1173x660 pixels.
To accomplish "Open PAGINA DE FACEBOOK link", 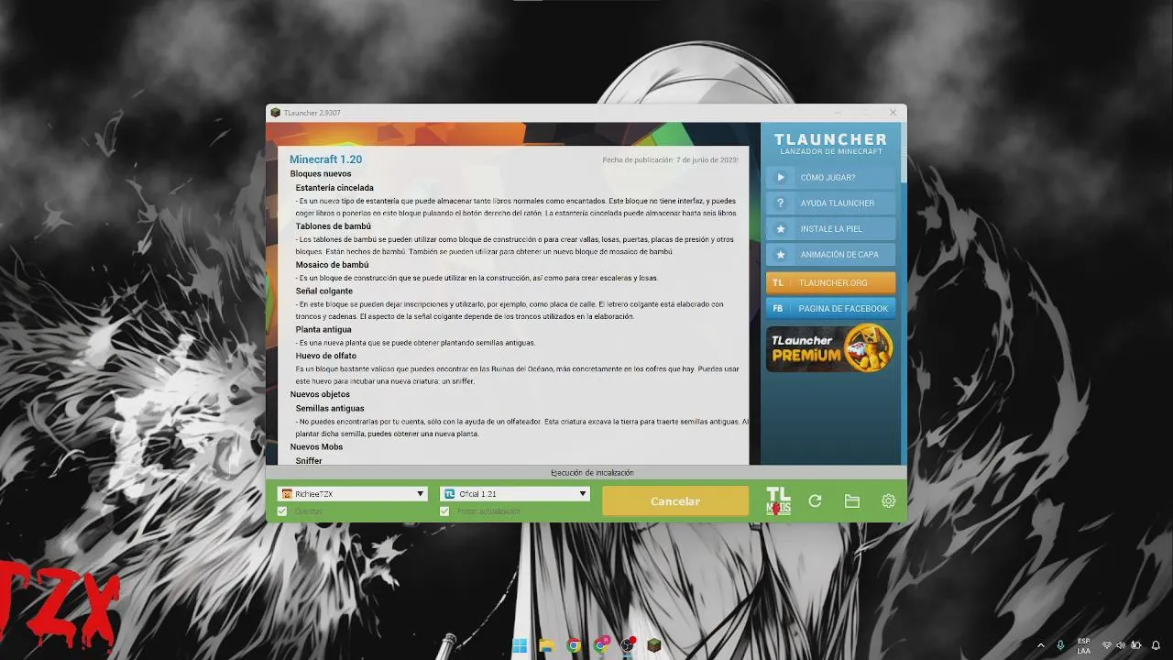I will [830, 309].
